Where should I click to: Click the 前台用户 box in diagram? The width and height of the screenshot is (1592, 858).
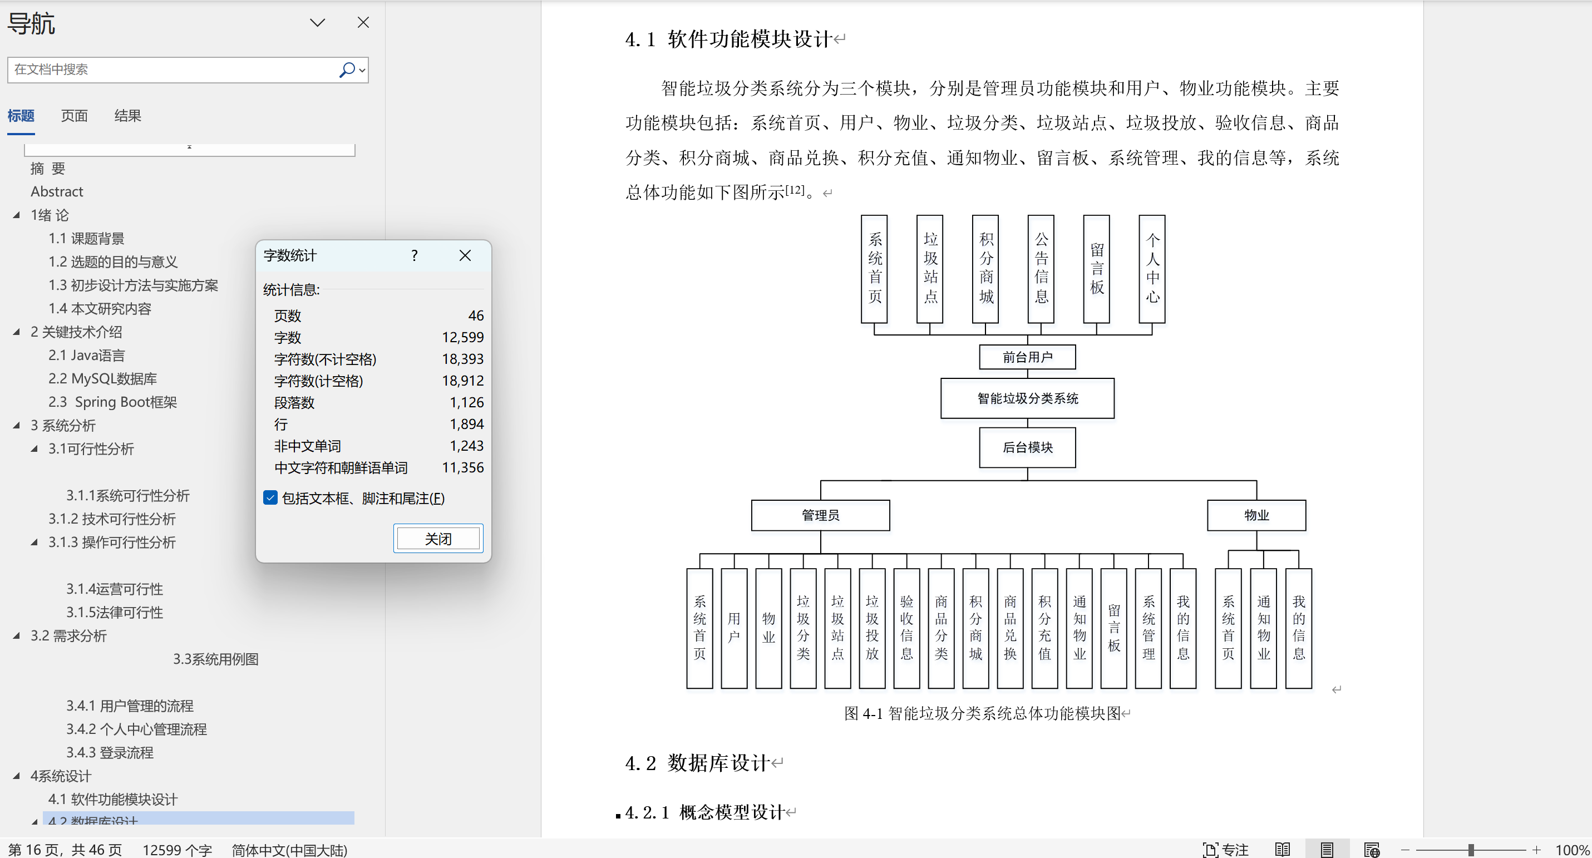[1027, 357]
